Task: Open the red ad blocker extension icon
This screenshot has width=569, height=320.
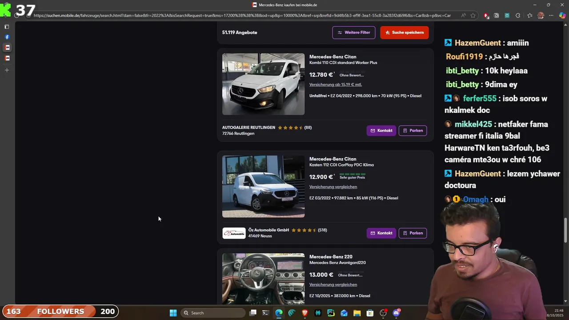Action: pyautogui.click(x=486, y=16)
